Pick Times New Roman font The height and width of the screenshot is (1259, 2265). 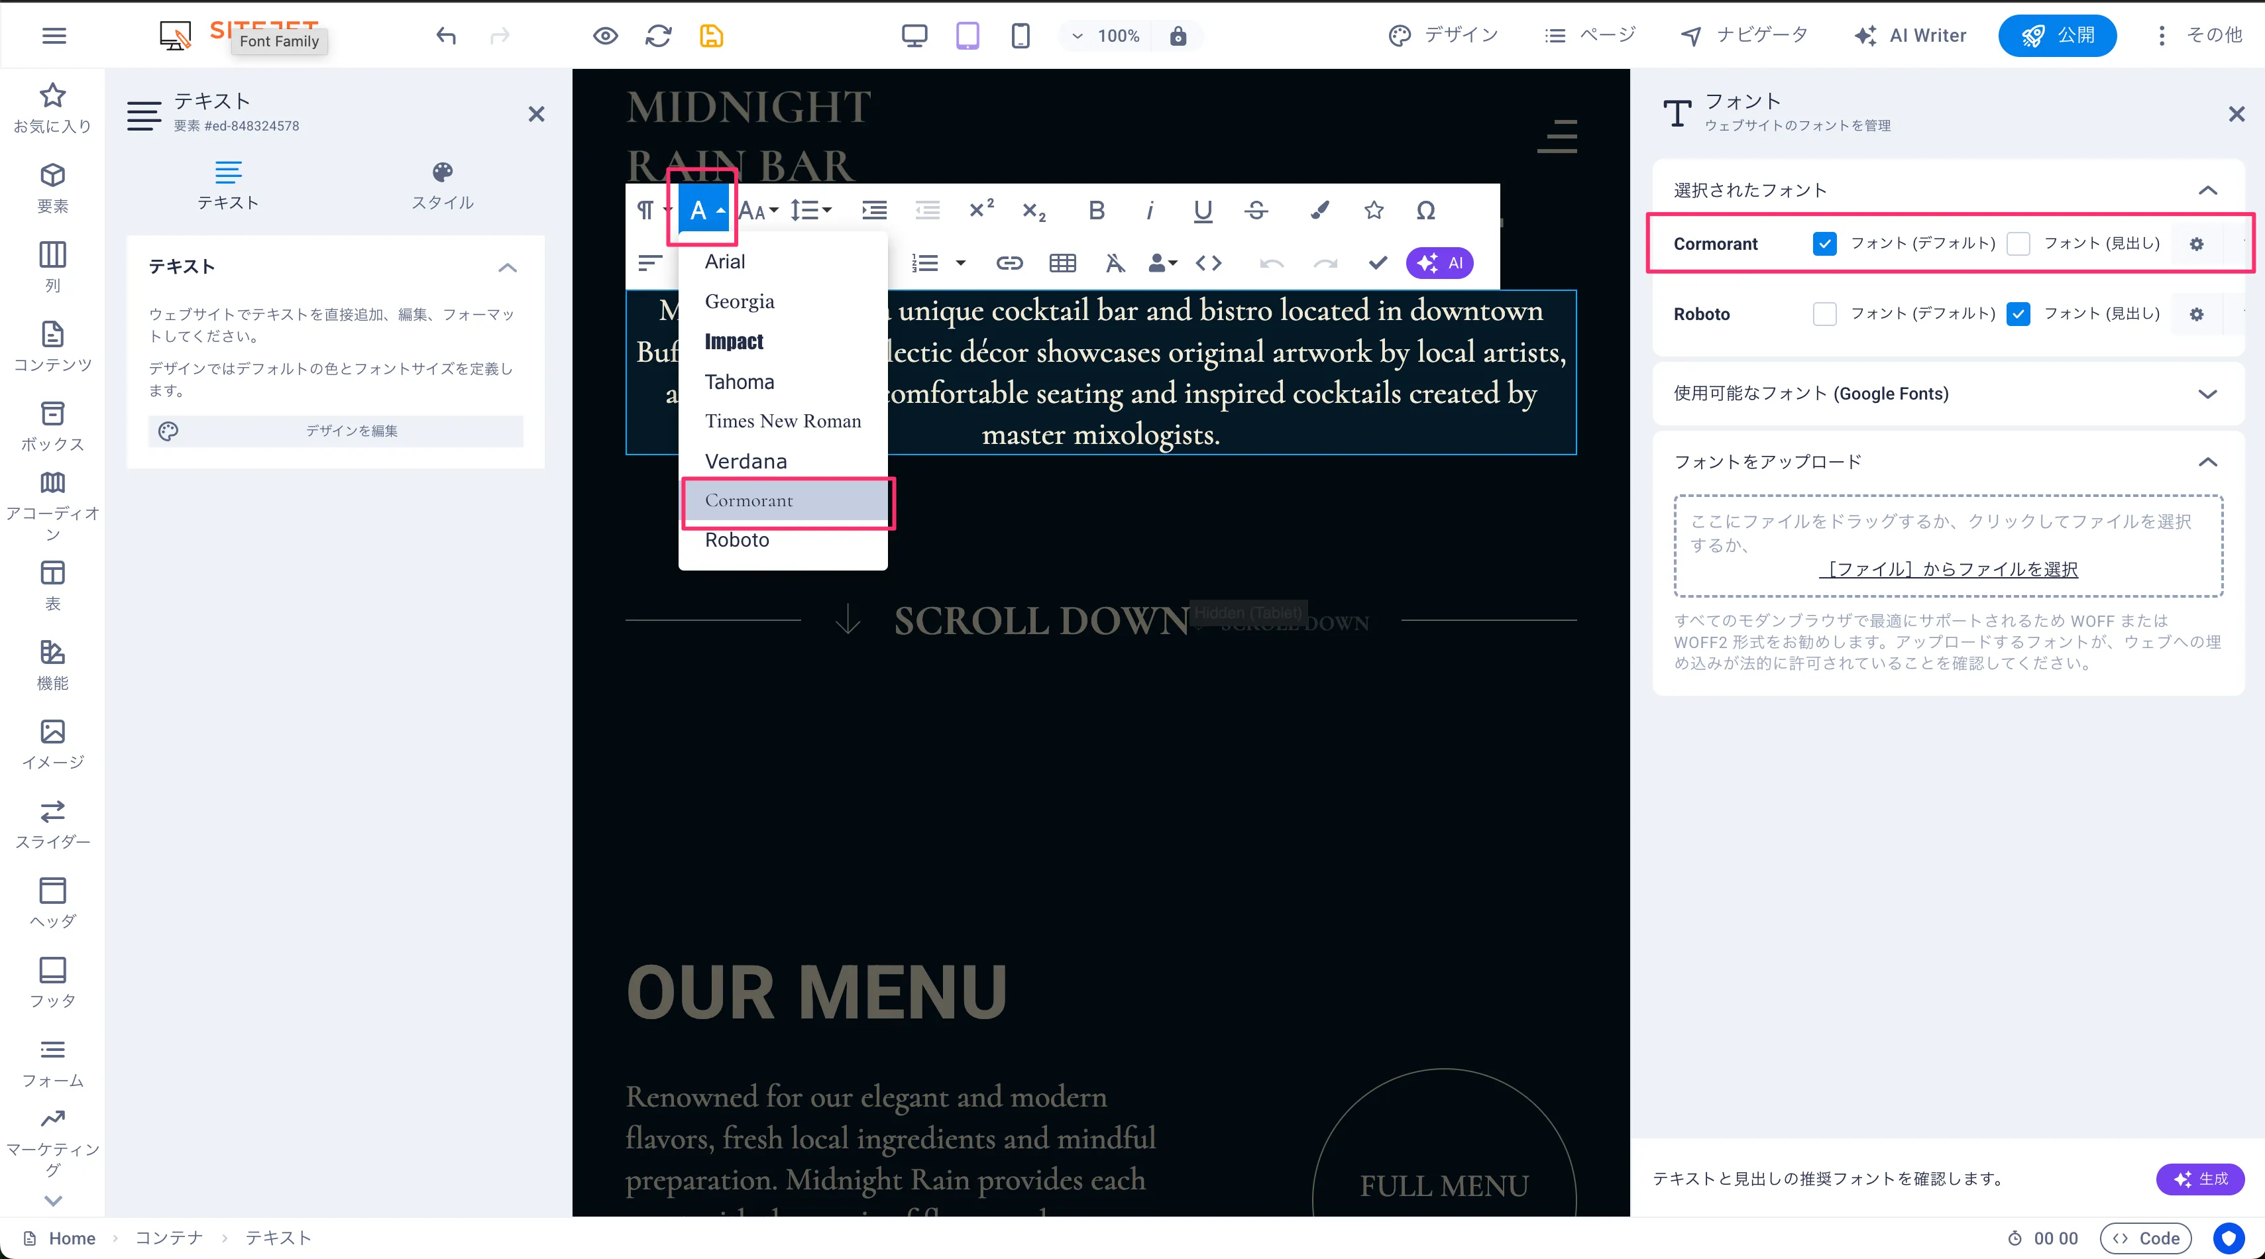783,421
